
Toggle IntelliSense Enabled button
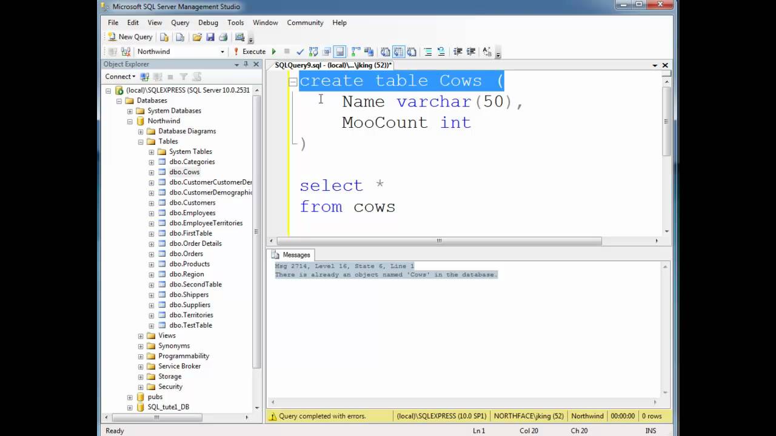pyautogui.click(x=340, y=51)
